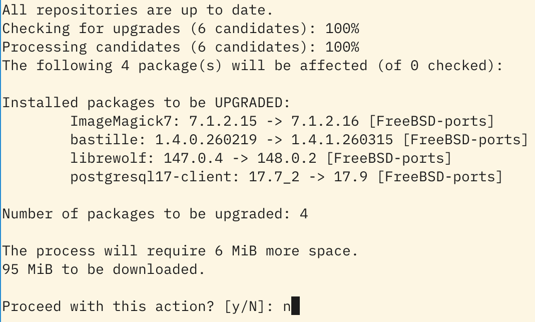
Task: Click the '95 MiB to be downloaded.' line
Action: (104, 269)
